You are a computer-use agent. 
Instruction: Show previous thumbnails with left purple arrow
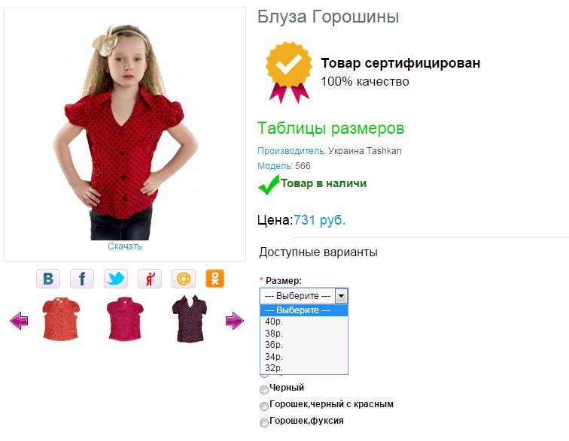tap(19, 321)
